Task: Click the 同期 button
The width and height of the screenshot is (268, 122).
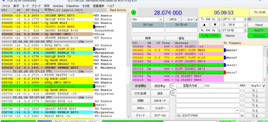Action: (x=141, y=101)
